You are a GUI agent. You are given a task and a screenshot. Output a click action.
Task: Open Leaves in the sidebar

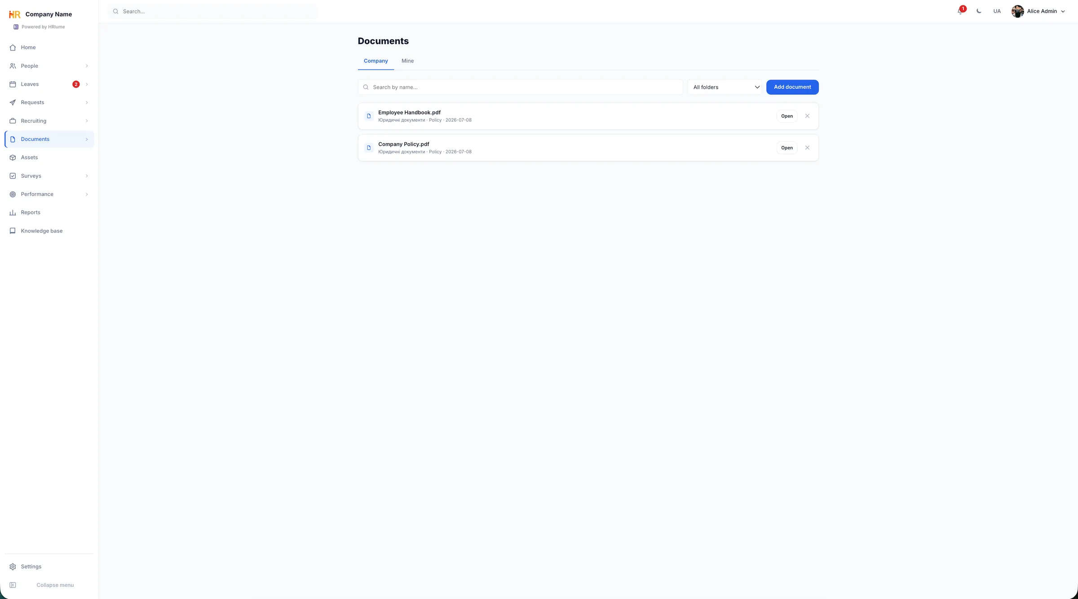pyautogui.click(x=49, y=84)
